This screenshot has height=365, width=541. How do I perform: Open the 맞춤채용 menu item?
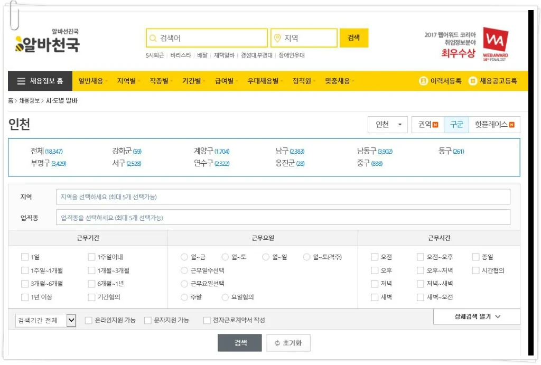pos(339,81)
